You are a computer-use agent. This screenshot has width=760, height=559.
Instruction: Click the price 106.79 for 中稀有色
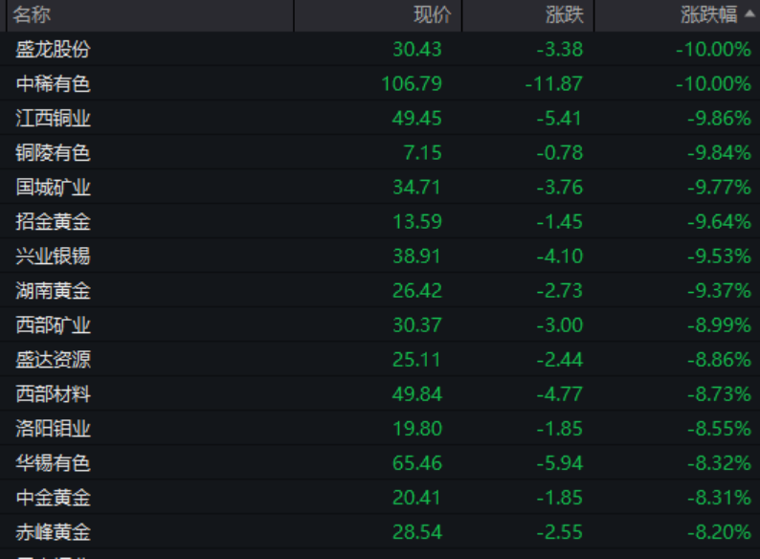(x=412, y=83)
